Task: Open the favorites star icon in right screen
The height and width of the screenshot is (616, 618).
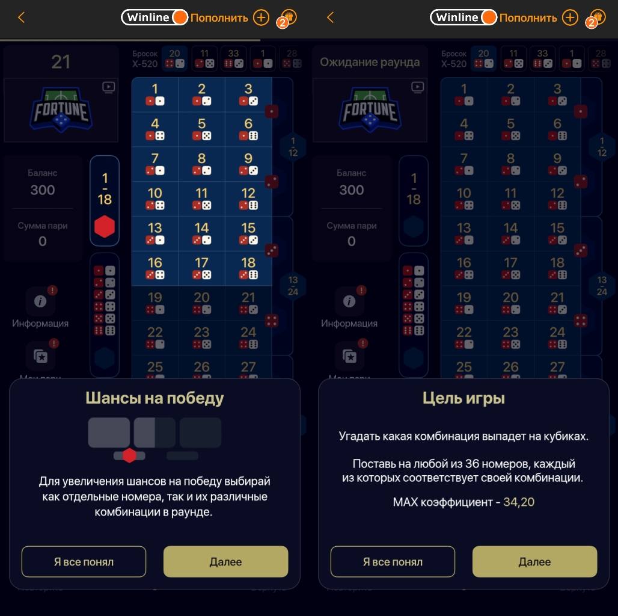Action: coord(350,356)
